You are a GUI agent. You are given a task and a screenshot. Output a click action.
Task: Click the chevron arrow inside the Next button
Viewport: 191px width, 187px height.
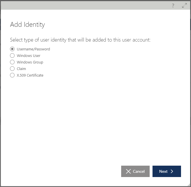pyautogui.click(x=172, y=171)
